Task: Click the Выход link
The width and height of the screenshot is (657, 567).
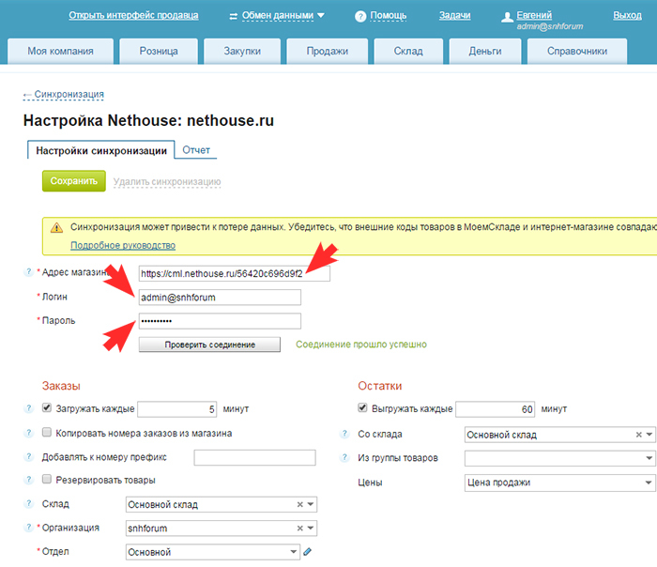Action: point(627,16)
